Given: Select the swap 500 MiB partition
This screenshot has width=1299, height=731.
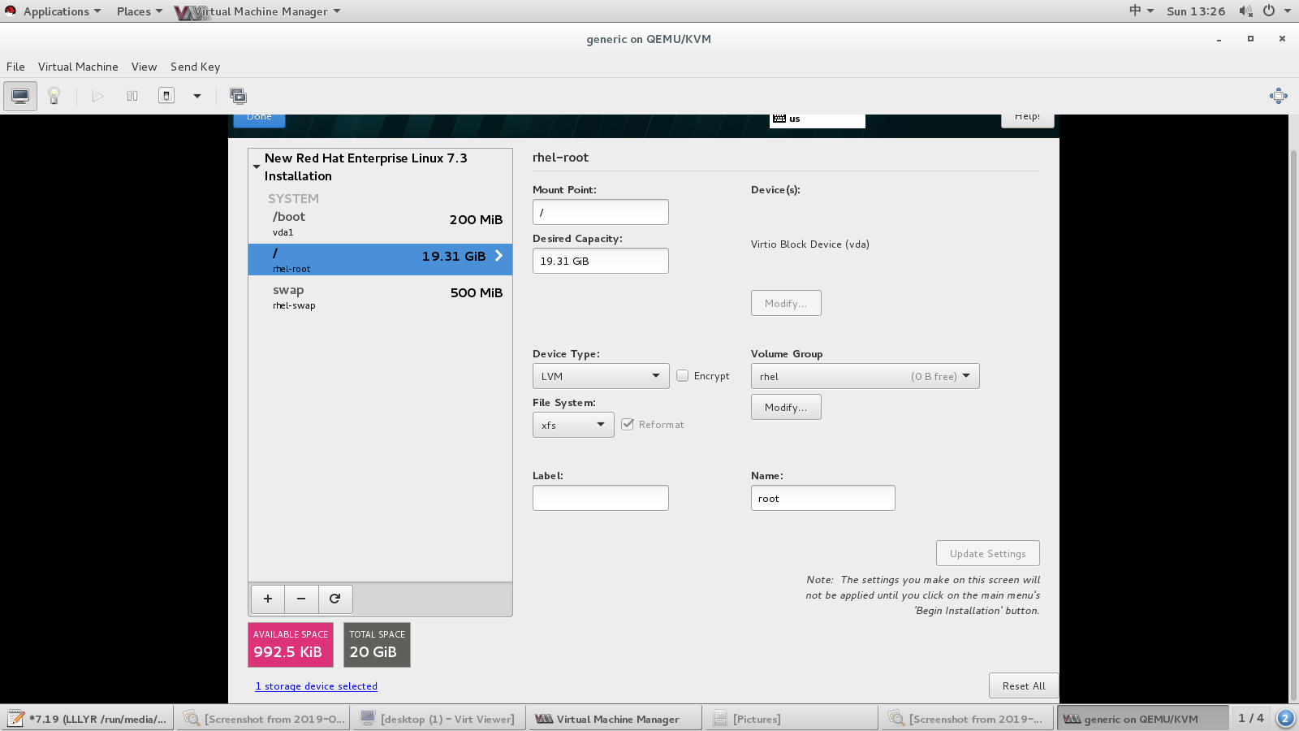Looking at the screenshot, I should coord(380,297).
